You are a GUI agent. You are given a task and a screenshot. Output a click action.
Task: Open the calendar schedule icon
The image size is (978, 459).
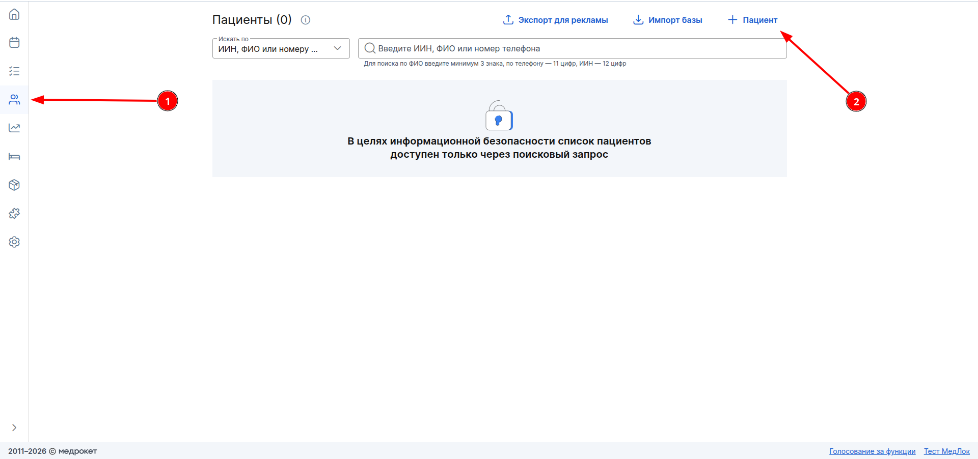coord(14,43)
